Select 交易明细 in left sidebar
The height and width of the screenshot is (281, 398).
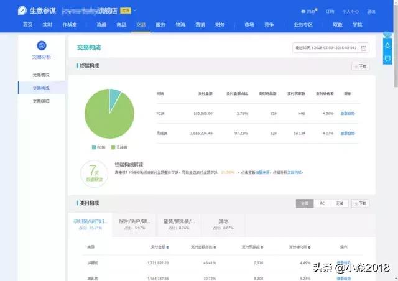(42, 101)
